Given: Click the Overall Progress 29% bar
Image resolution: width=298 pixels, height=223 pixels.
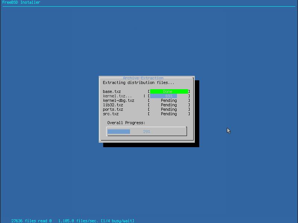Looking at the screenshot, I should tap(146, 132).
